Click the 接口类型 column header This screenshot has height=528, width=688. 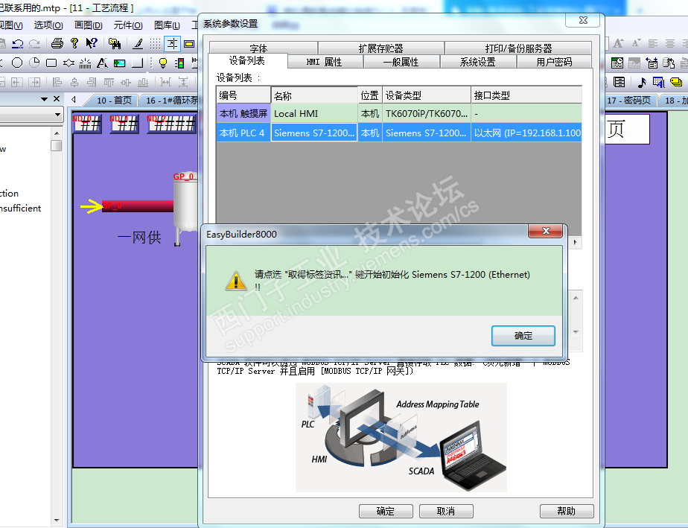[526, 95]
